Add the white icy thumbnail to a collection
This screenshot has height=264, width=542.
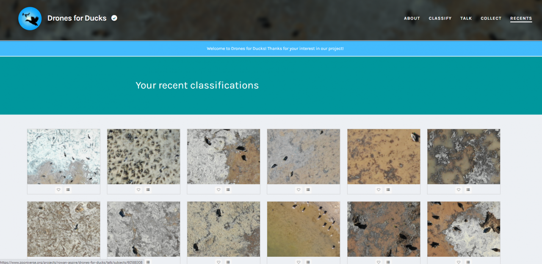[x=68, y=190]
